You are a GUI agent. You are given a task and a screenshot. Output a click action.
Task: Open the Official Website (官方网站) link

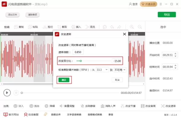[x=11, y=114]
